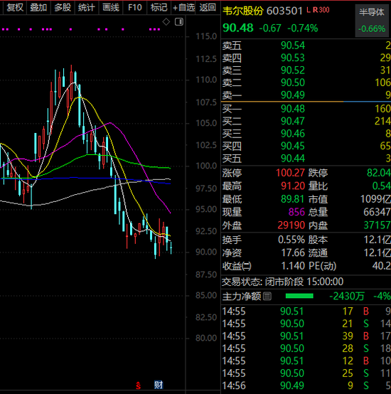Click the 标记 mark button
This screenshot has width=391, height=394.
[x=159, y=7]
